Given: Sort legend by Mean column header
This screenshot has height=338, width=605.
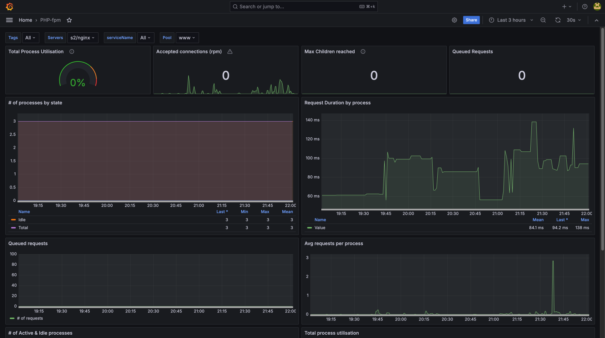Looking at the screenshot, I should tap(287, 212).
